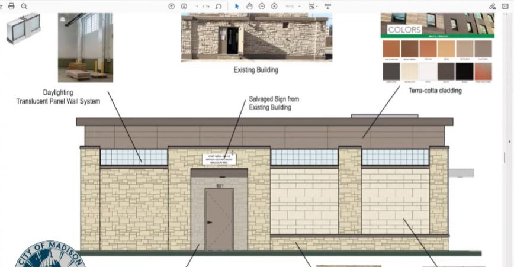
Task: Zoom out with the minus button
Action: click(x=261, y=6)
